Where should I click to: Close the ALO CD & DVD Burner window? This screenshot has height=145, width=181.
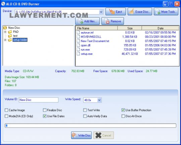[177, 4]
